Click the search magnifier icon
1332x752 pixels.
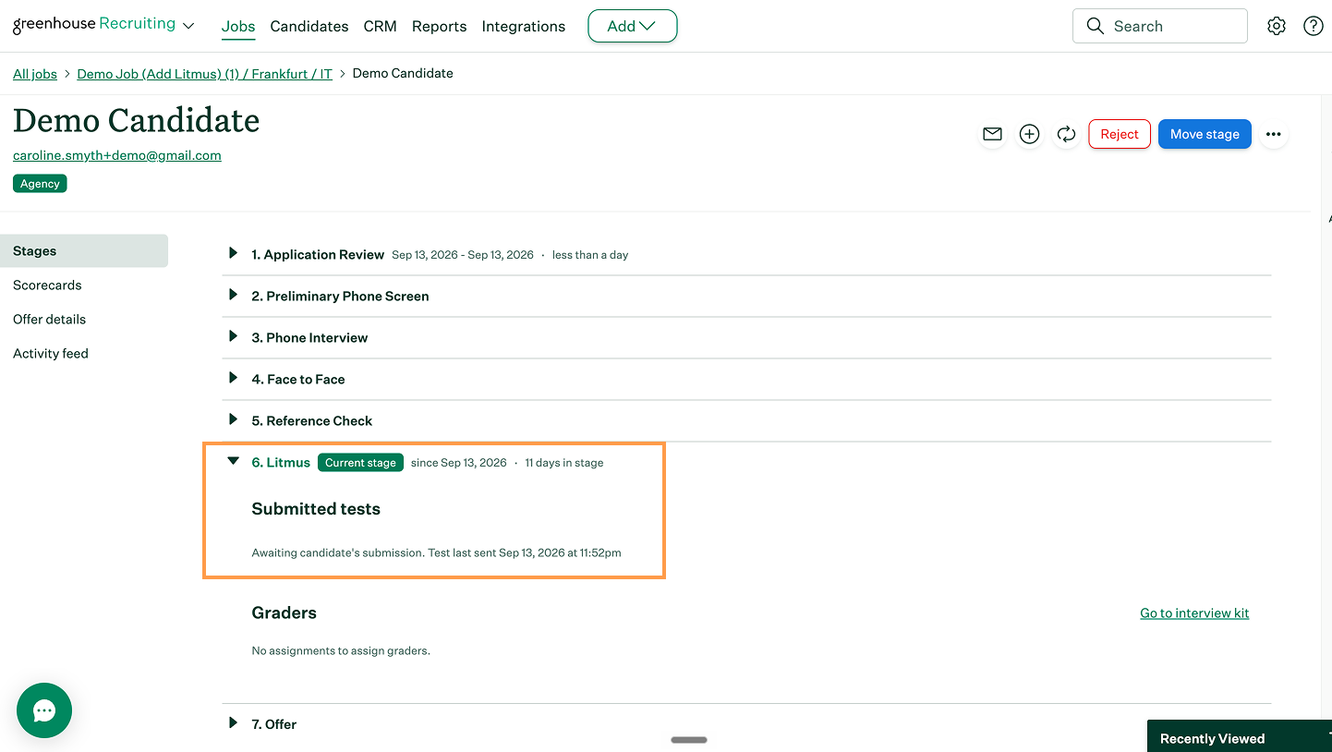coord(1095,26)
